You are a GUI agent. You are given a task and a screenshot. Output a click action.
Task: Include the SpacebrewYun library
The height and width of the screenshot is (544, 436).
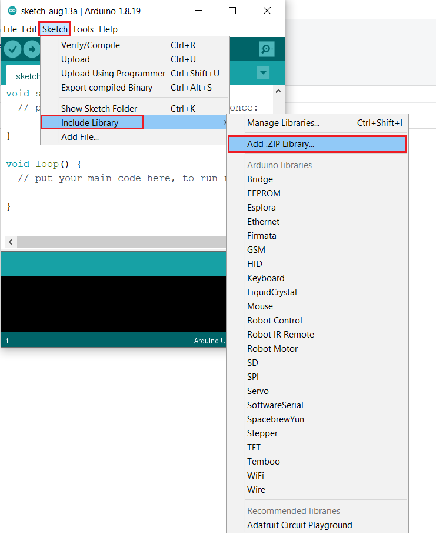click(x=317, y=419)
